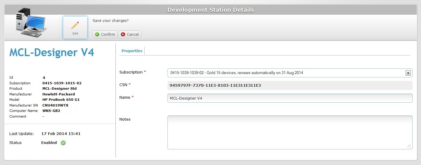Click the Name form label

click(x=125, y=97)
